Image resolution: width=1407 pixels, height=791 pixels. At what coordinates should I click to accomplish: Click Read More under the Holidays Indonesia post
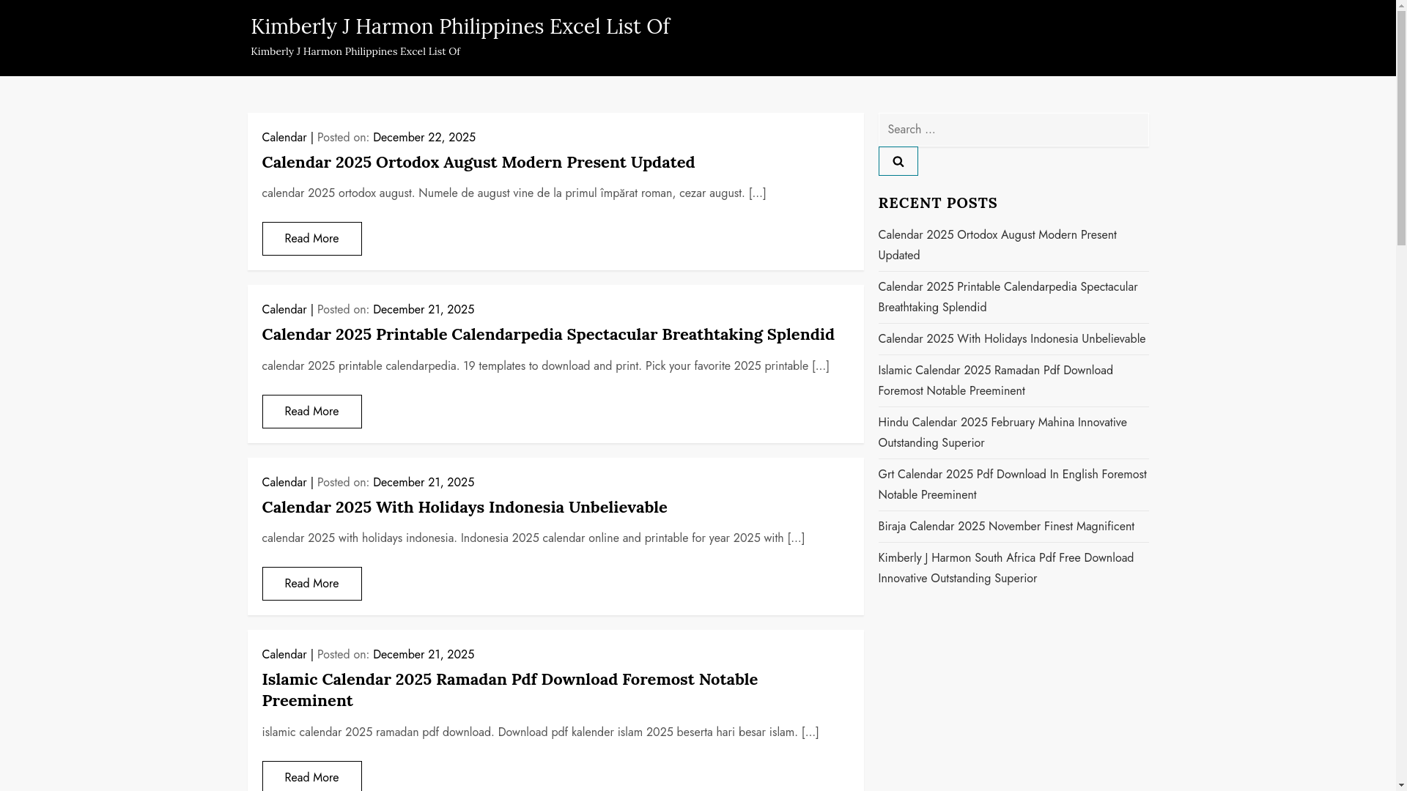click(x=311, y=584)
